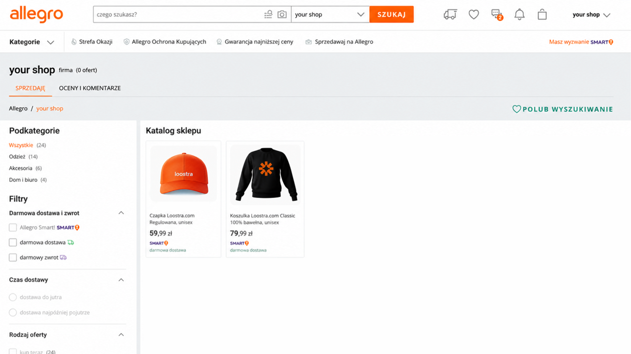Filter by Dom i biuro subcategory

pos(23,180)
